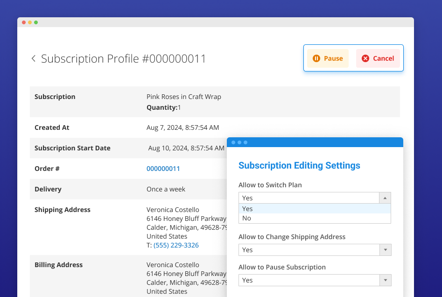Click the orange pause circle icon
442x297 pixels.
tap(316, 58)
